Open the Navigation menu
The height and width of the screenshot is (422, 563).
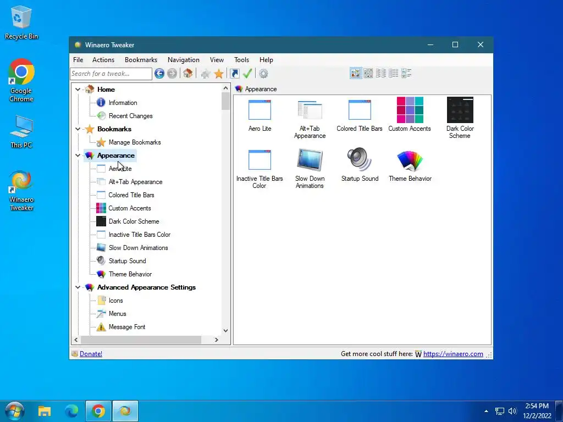pyautogui.click(x=184, y=60)
